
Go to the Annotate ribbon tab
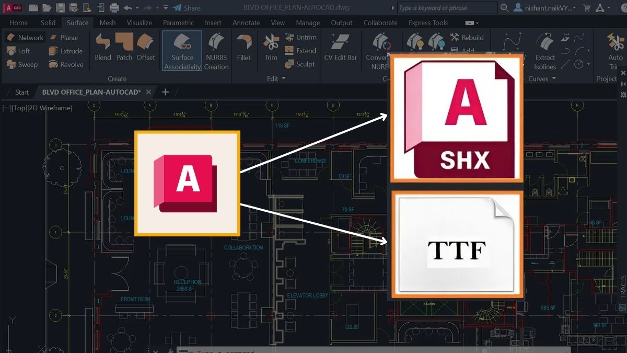tap(246, 22)
